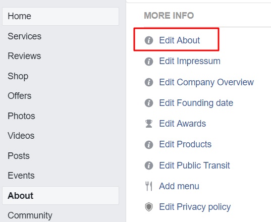271x222 pixels.
Task: Open the Shop sidebar item
Action: [18, 76]
